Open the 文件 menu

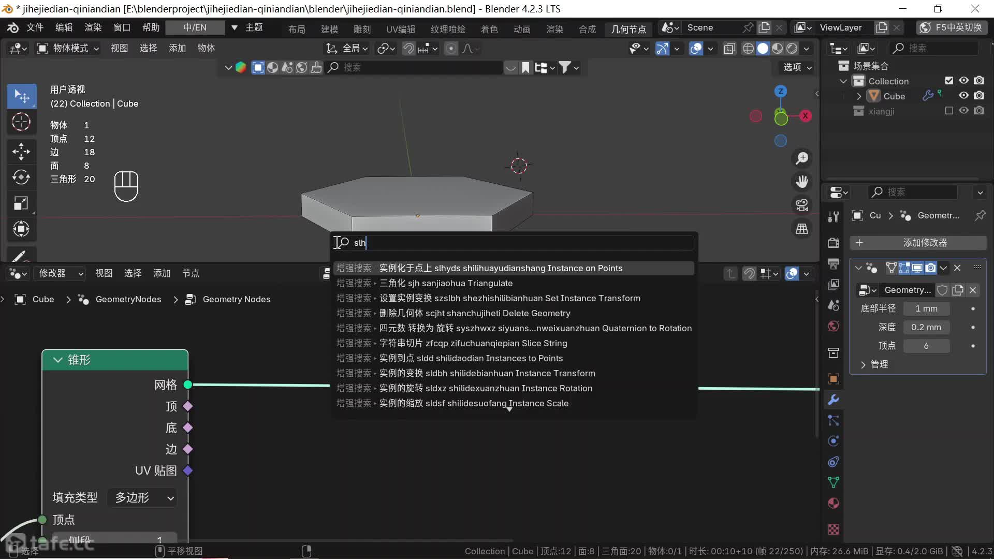(x=35, y=27)
